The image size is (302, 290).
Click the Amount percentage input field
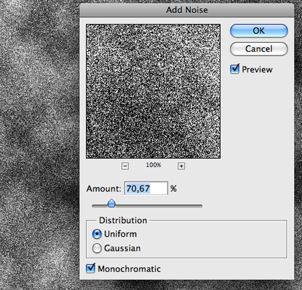pos(146,188)
